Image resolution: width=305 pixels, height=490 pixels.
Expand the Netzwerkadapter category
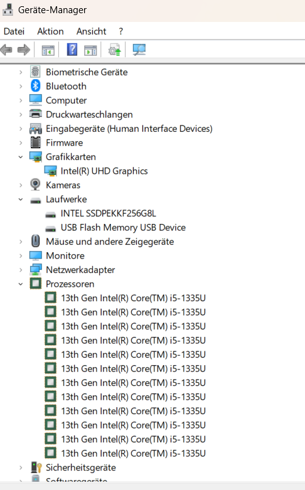tap(21, 270)
